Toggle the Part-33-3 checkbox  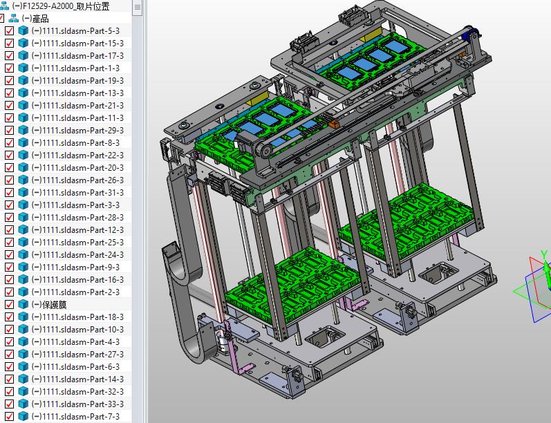pyautogui.click(x=10, y=404)
